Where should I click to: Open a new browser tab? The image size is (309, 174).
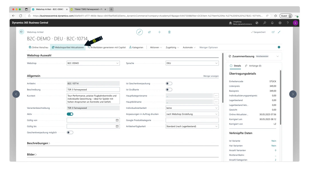[x=111, y=9]
